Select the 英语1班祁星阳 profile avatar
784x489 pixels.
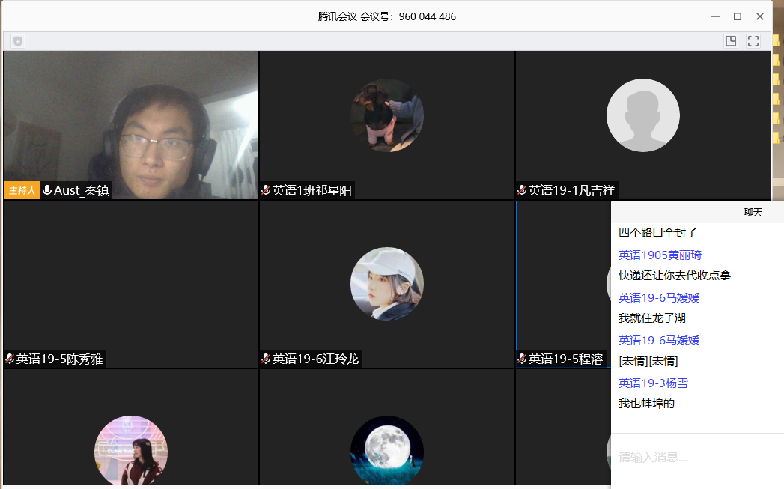(x=387, y=115)
